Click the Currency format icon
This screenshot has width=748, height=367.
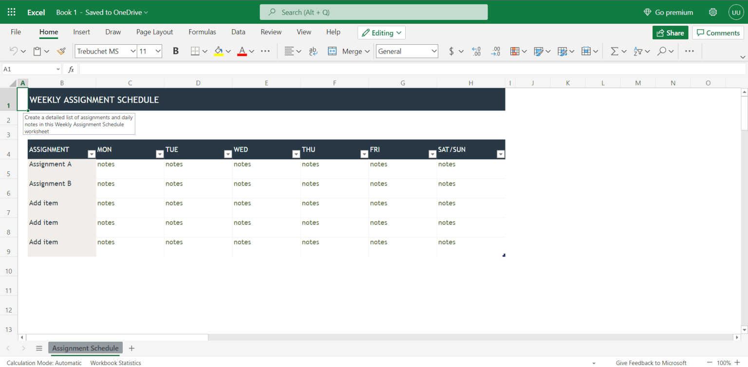[452, 51]
